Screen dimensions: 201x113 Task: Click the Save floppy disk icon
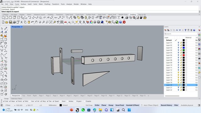pos(10,22)
